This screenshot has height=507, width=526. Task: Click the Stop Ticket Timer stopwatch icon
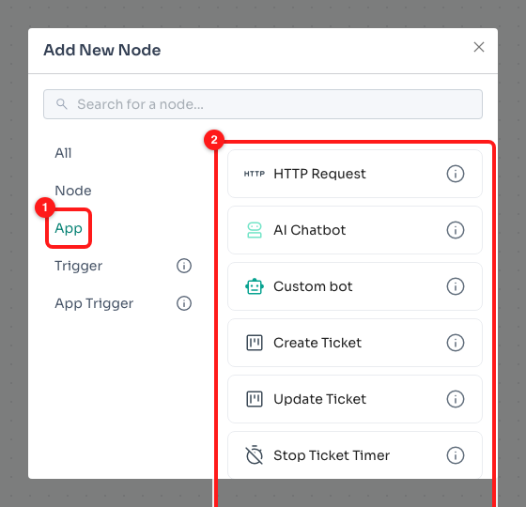[x=255, y=455]
